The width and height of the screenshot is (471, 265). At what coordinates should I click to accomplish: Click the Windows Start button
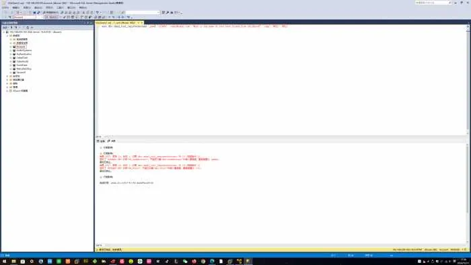pos(4,262)
